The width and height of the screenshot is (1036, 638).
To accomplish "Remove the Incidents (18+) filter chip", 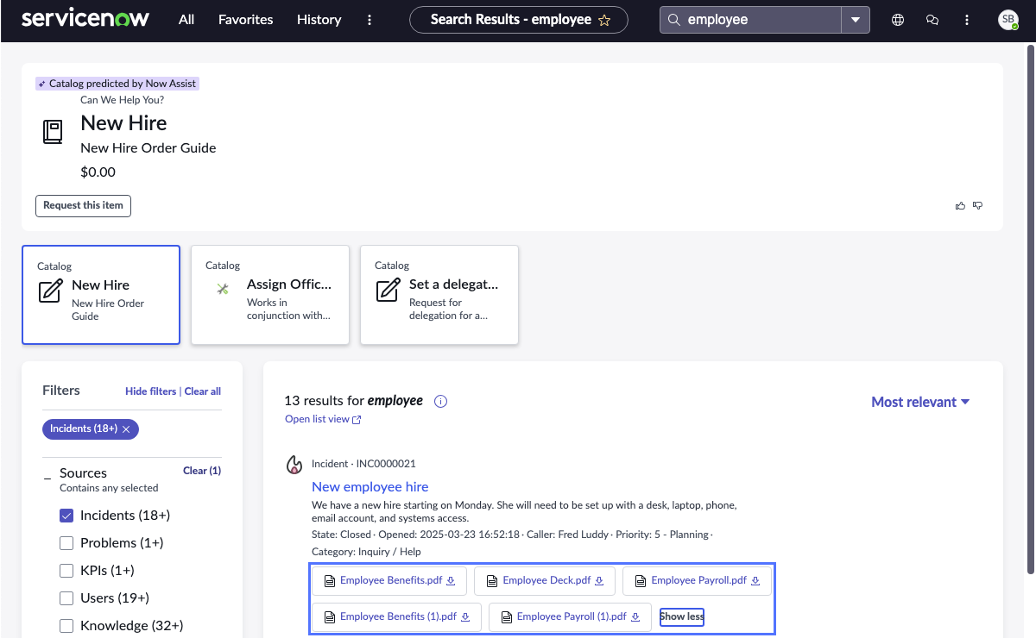I will point(126,428).
